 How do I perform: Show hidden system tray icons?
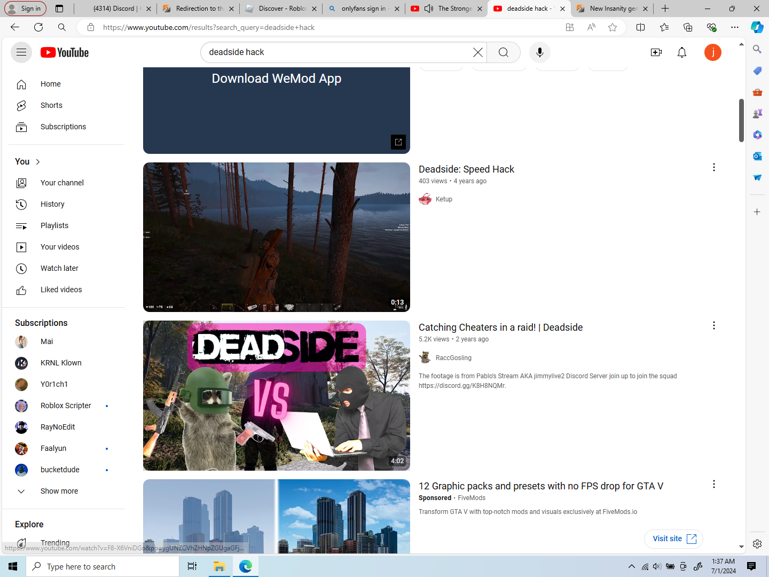(x=632, y=566)
